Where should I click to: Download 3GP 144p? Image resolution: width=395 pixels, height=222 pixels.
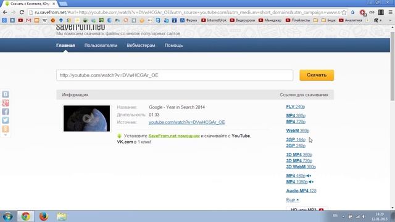coord(296,139)
